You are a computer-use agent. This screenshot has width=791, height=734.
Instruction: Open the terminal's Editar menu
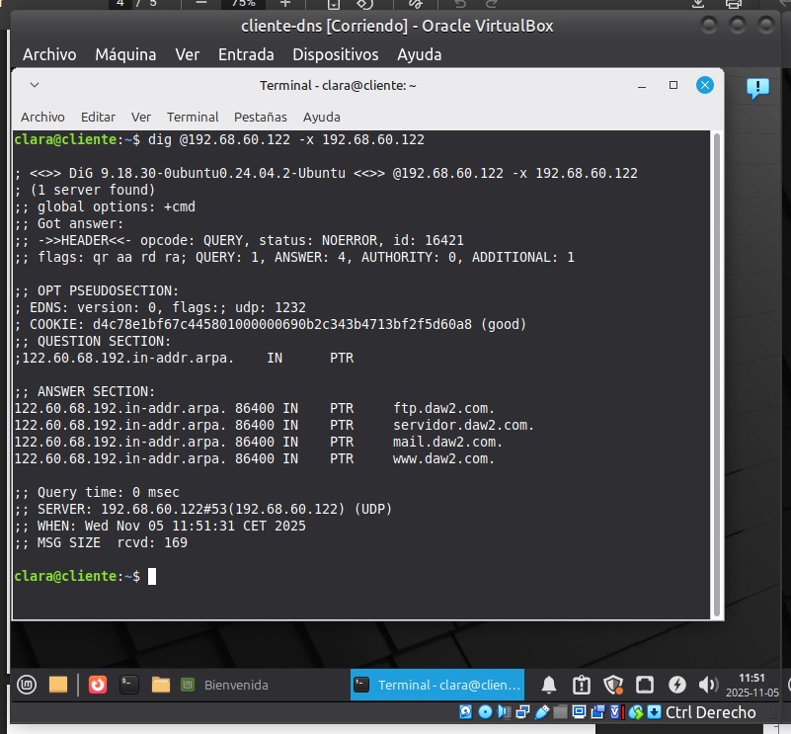[x=98, y=117]
